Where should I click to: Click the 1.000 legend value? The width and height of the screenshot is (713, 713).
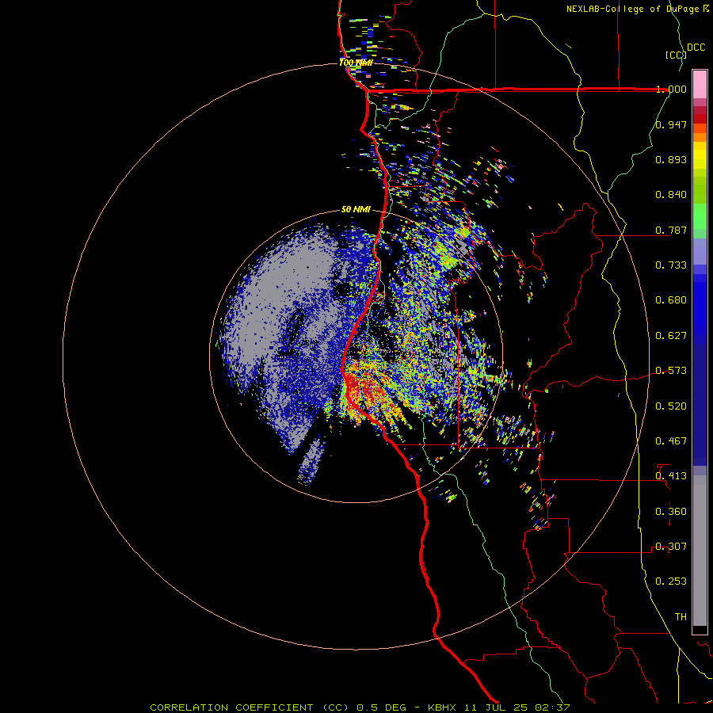click(671, 89)
